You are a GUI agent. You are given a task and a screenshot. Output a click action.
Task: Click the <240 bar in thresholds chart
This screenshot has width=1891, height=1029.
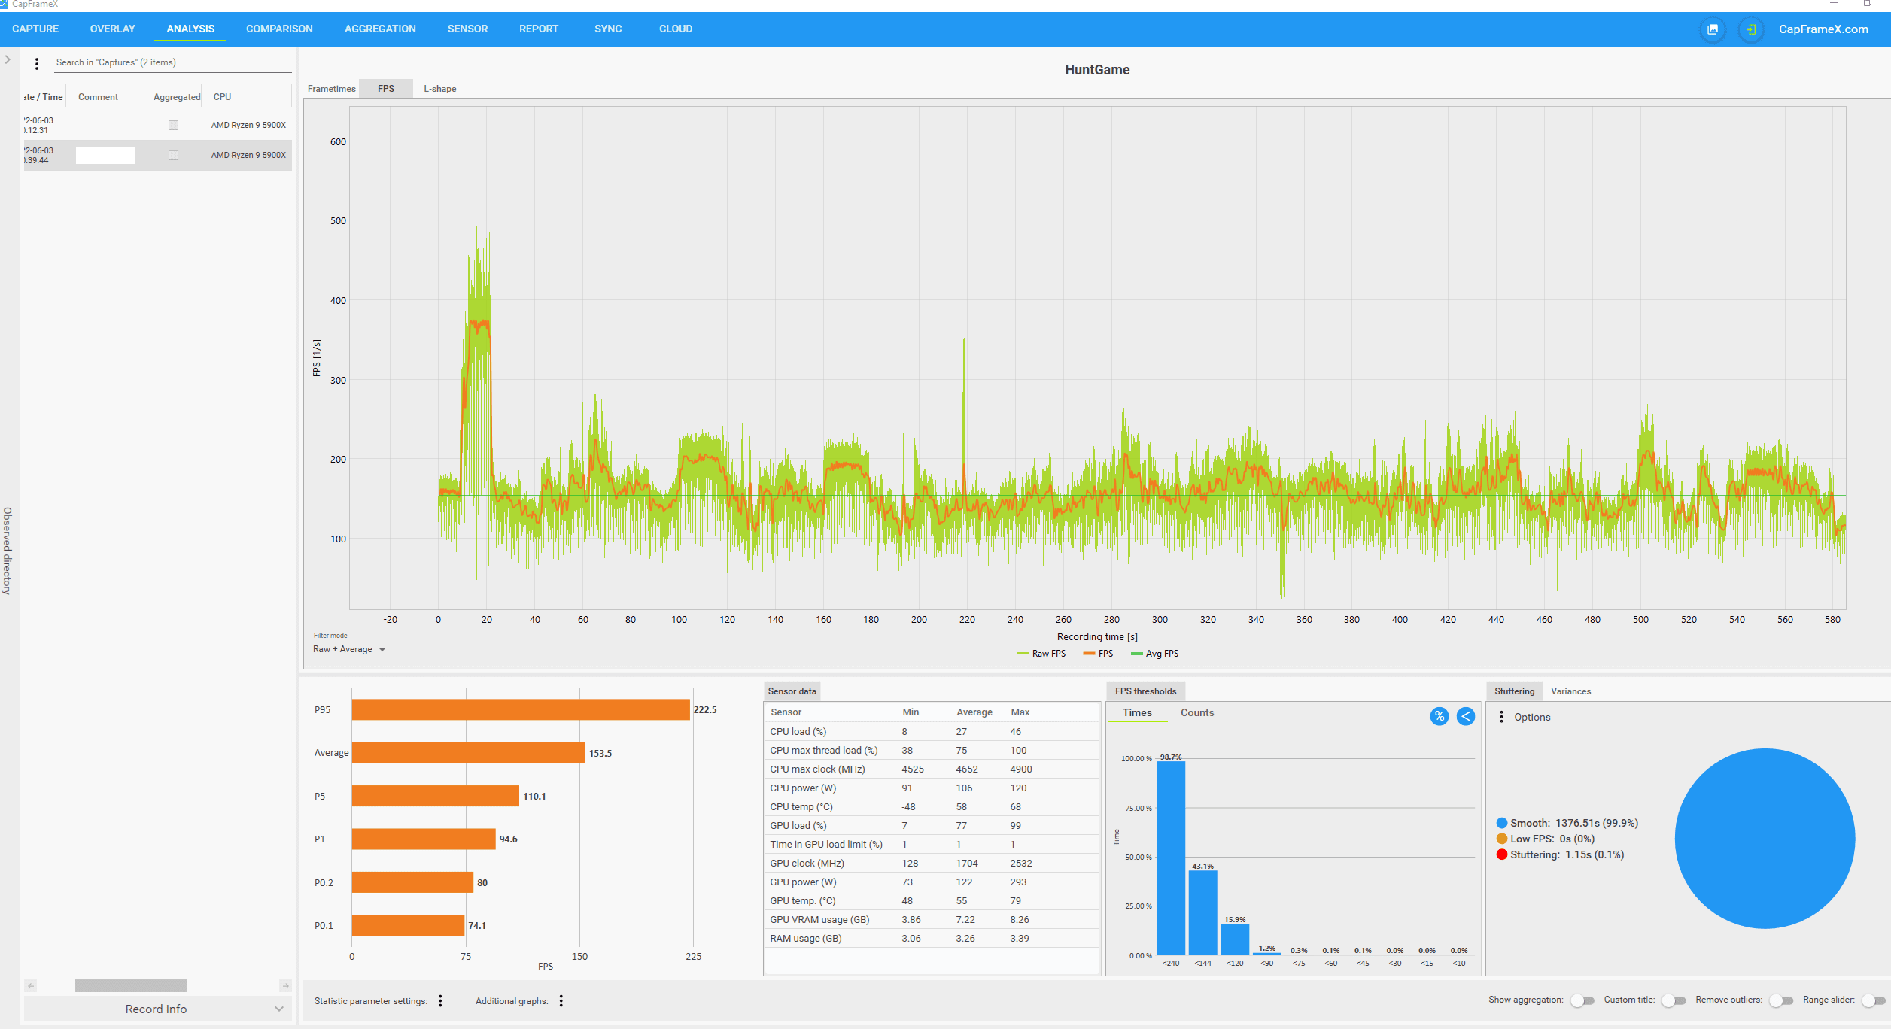pyautogui.click(x=1171, y=858)
